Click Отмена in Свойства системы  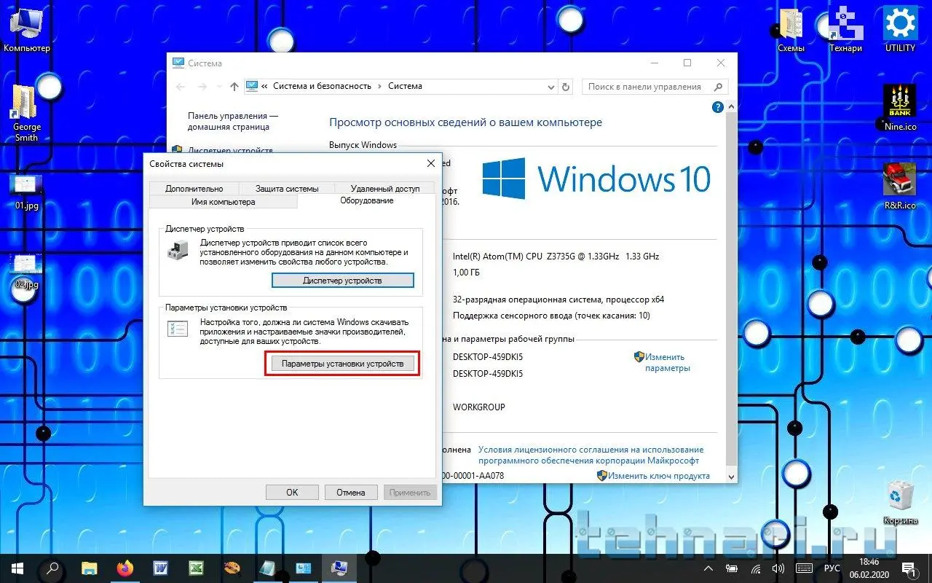(x=351, y=493)
